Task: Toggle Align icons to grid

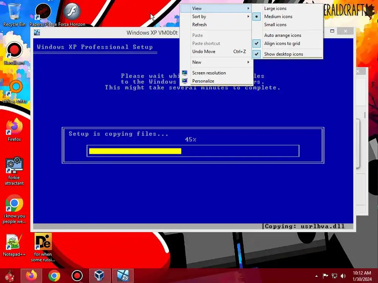Action: pyautogui.click(x=287, y=43)
